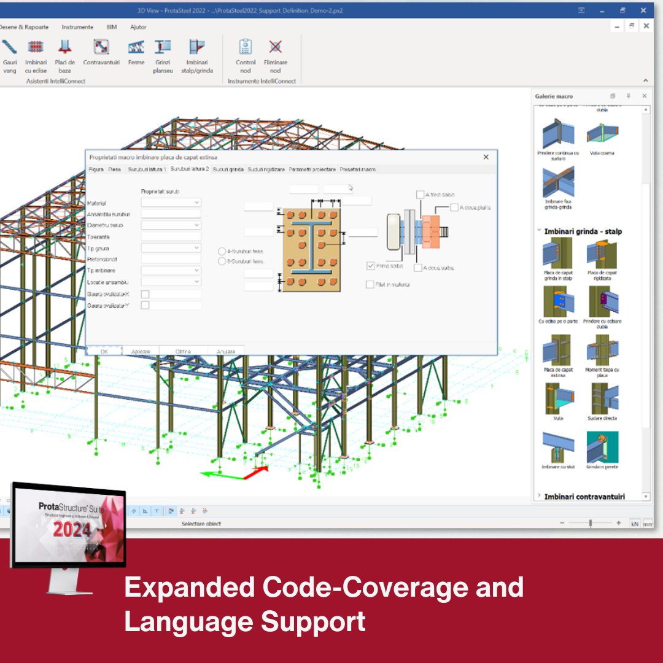Click the Aplicare button

click(x=141, y=351)
